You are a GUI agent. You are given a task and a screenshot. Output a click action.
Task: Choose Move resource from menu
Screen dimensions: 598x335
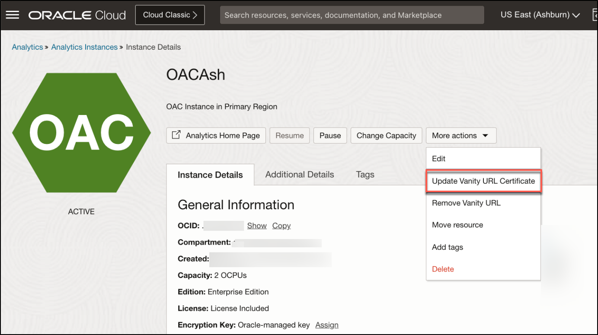click(457, 225)
